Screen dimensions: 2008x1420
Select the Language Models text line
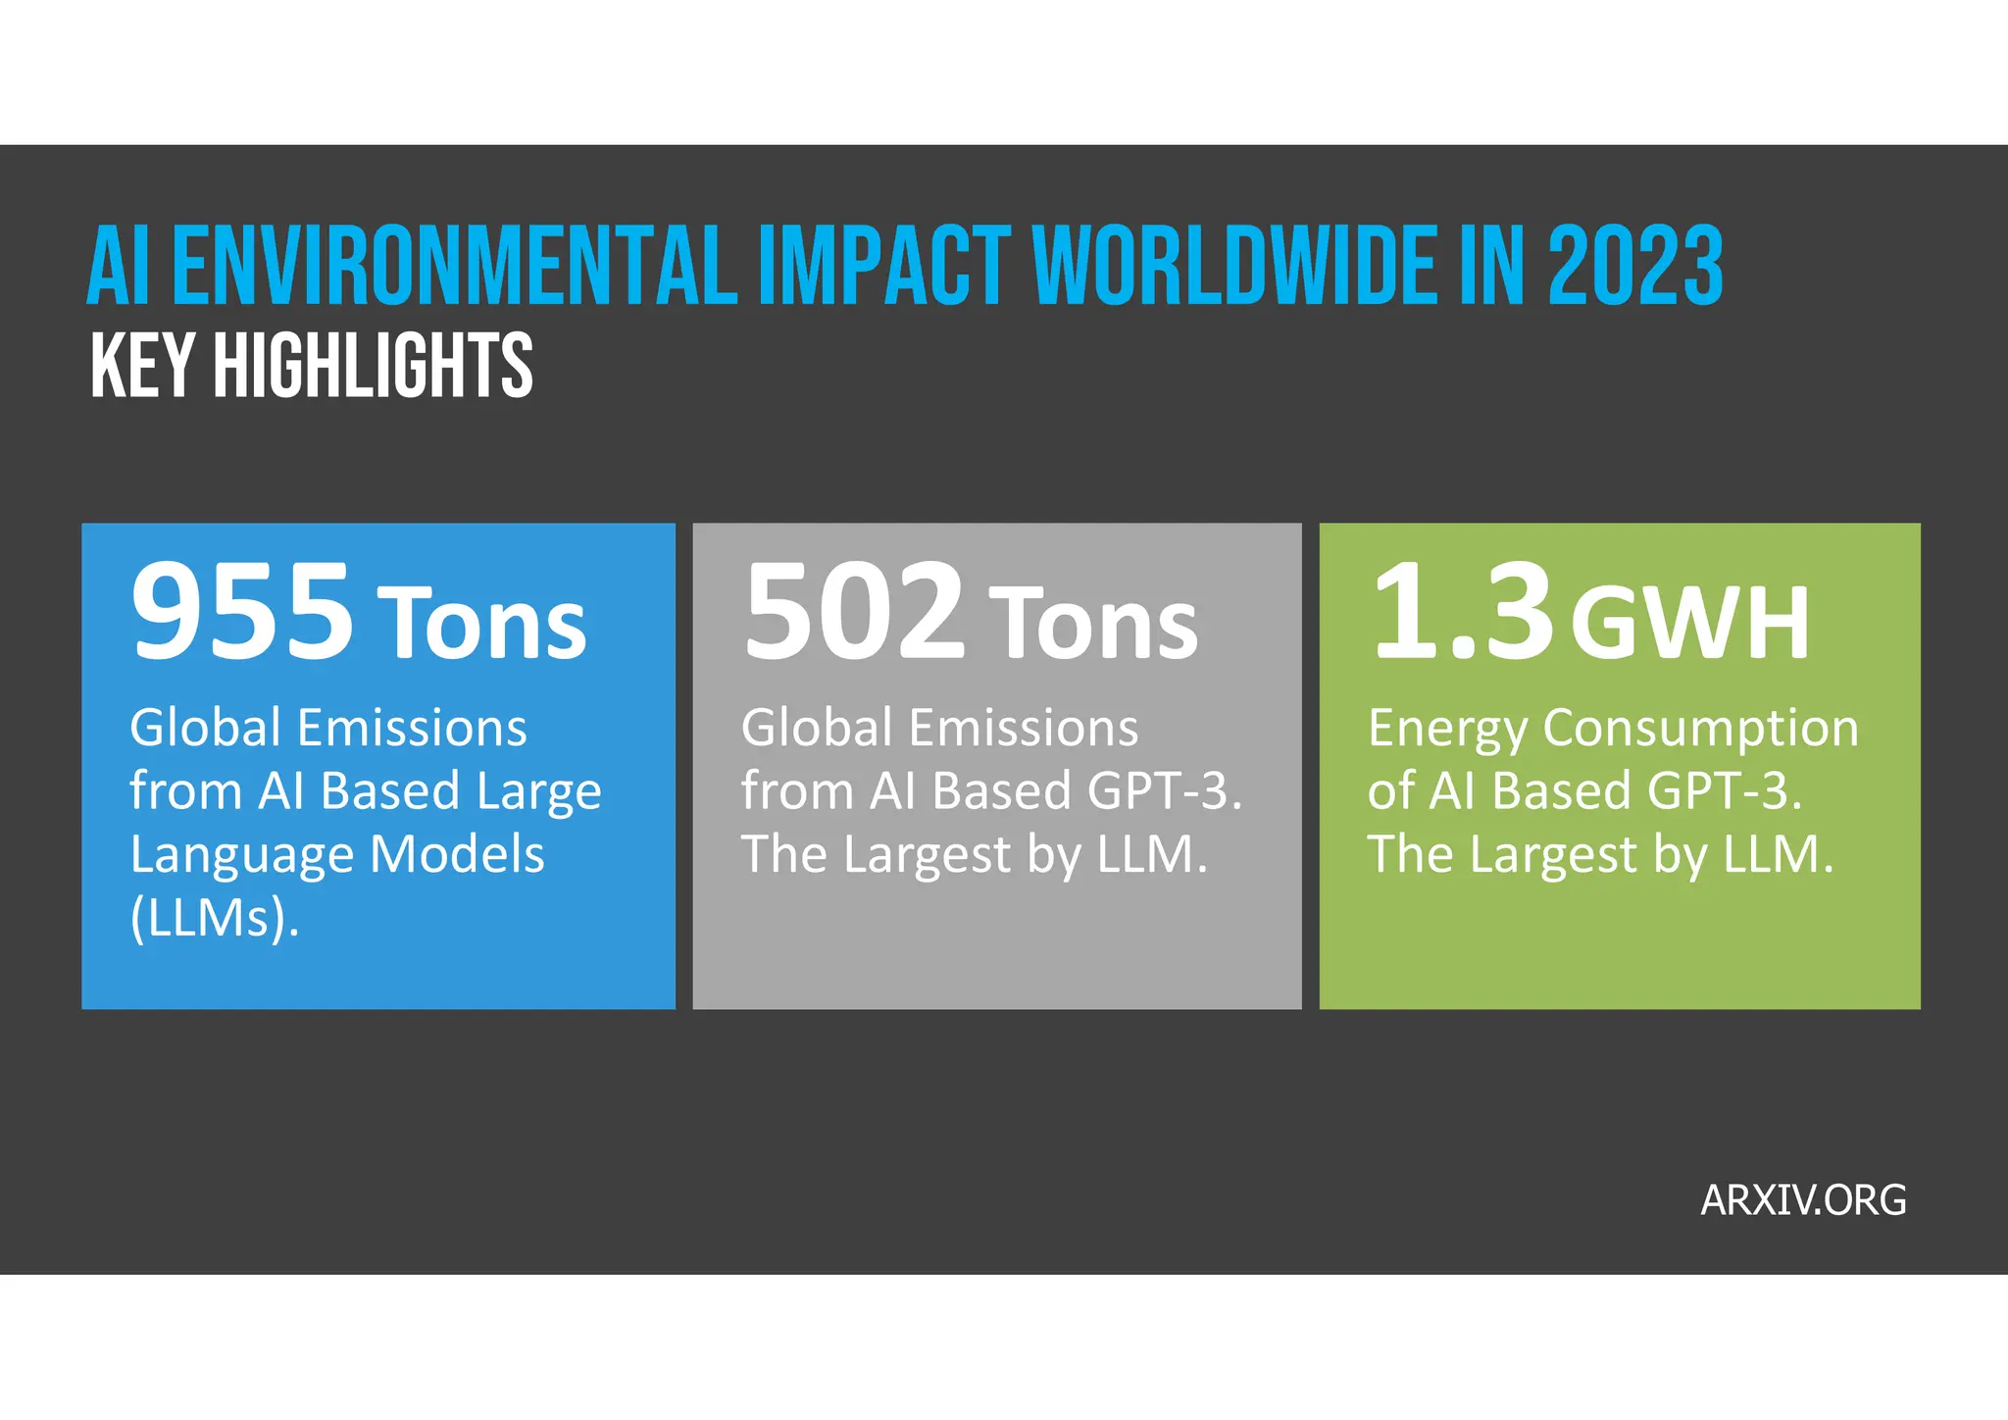coord(337,854)
